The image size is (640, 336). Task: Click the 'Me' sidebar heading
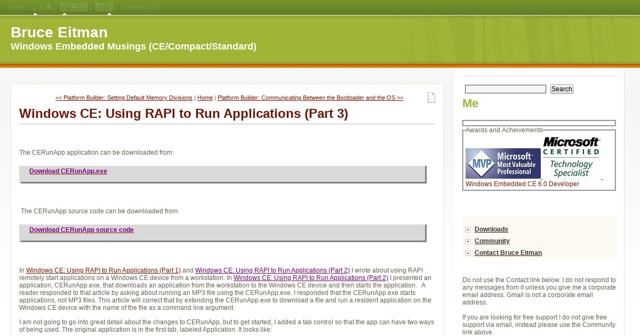(470, 103)
